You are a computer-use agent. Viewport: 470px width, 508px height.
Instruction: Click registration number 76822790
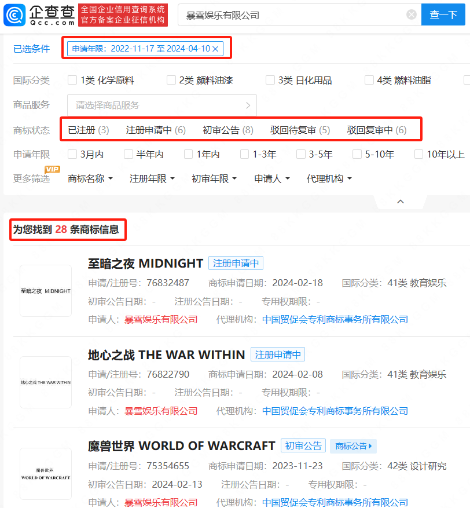click(168, 374)
